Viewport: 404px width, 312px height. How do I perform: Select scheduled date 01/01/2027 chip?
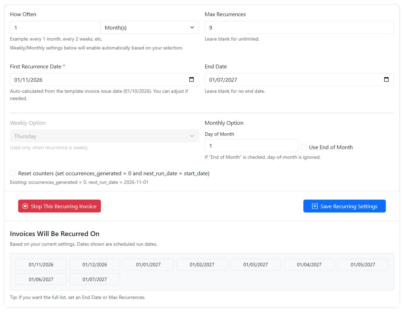148,265
